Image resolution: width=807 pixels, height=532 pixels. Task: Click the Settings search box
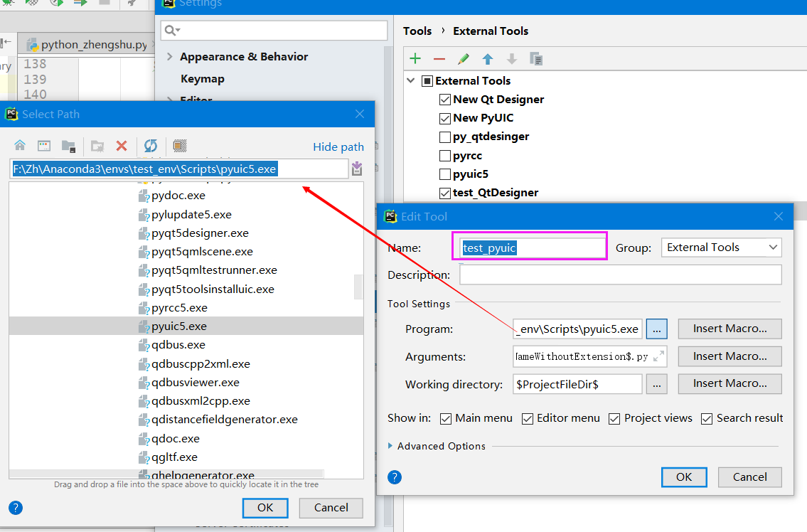click(274, 31)
